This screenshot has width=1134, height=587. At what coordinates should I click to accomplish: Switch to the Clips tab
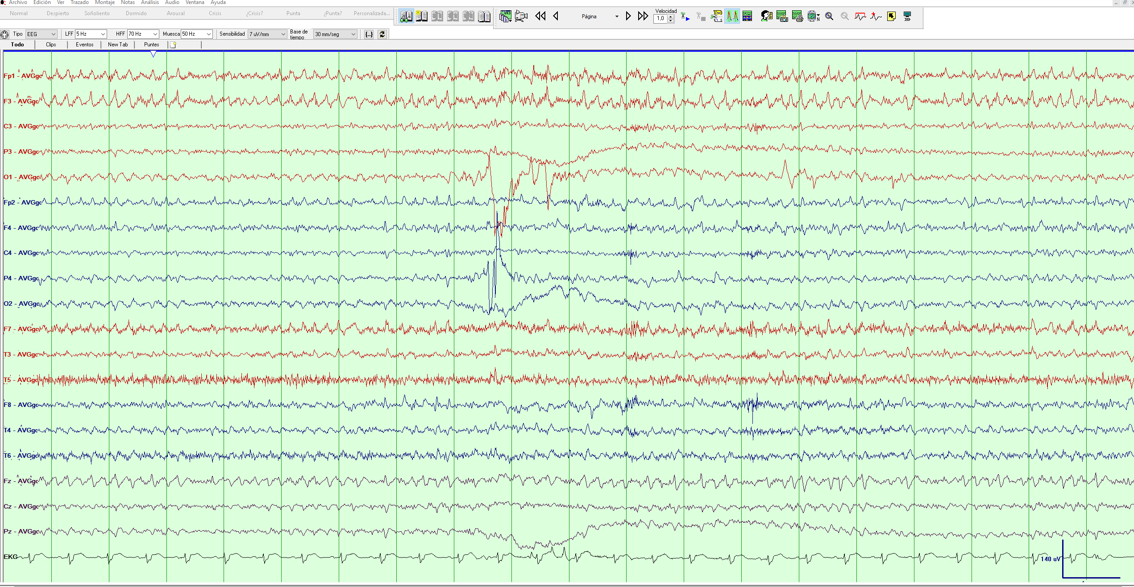[51, 45]
